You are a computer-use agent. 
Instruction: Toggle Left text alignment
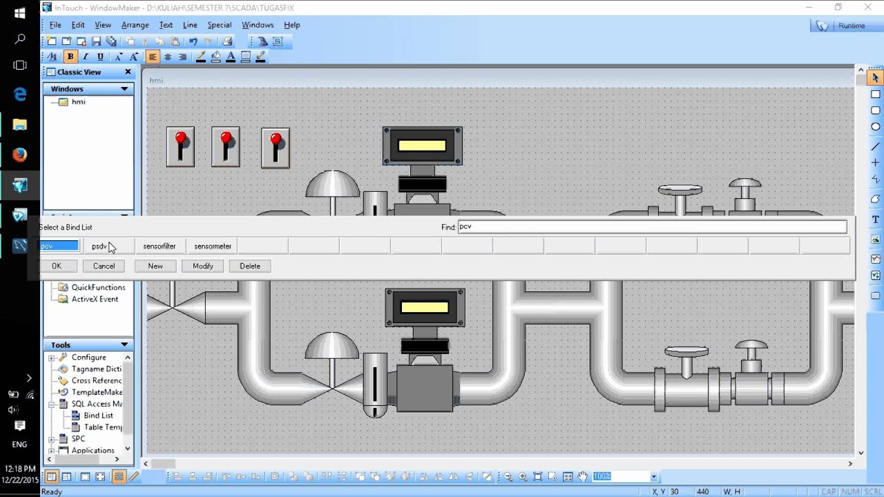coord(153,57)
